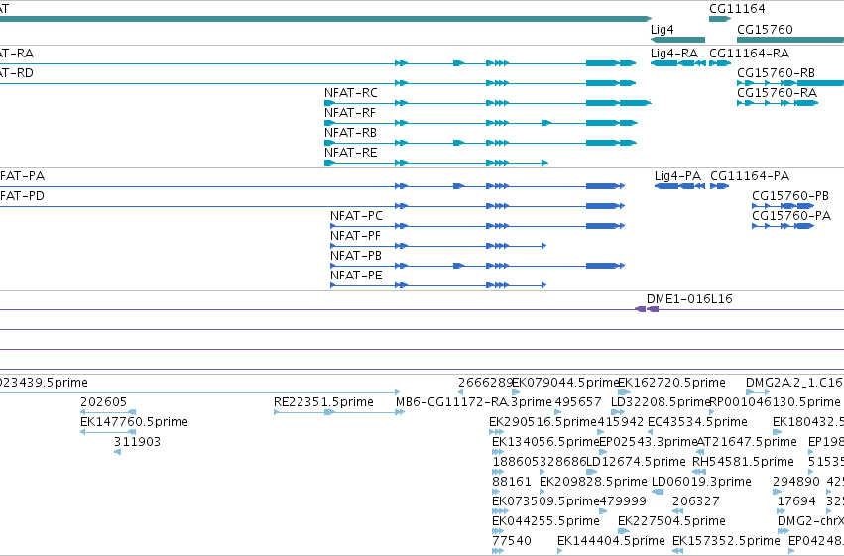The width and height of the screenshot is (844, 556).
Task: Open RP001046130.5prime EST label
Action: click(776, 402)
